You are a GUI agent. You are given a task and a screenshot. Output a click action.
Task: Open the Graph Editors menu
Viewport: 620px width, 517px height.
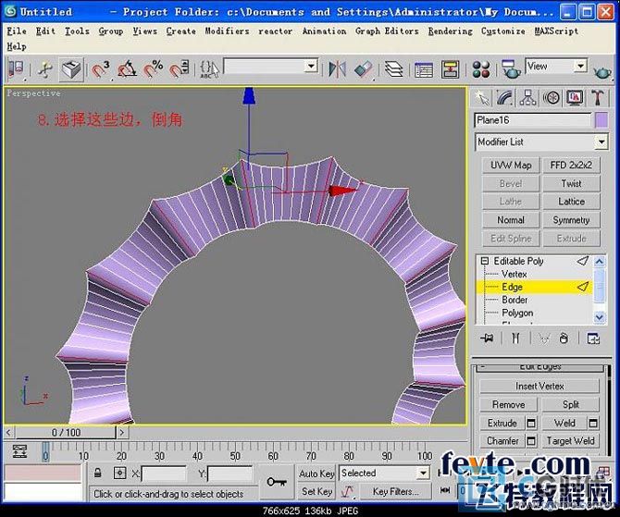click(x=387, y=31)
